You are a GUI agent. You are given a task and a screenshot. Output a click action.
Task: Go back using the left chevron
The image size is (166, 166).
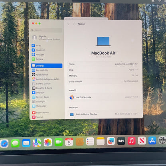tap(68, 24)
